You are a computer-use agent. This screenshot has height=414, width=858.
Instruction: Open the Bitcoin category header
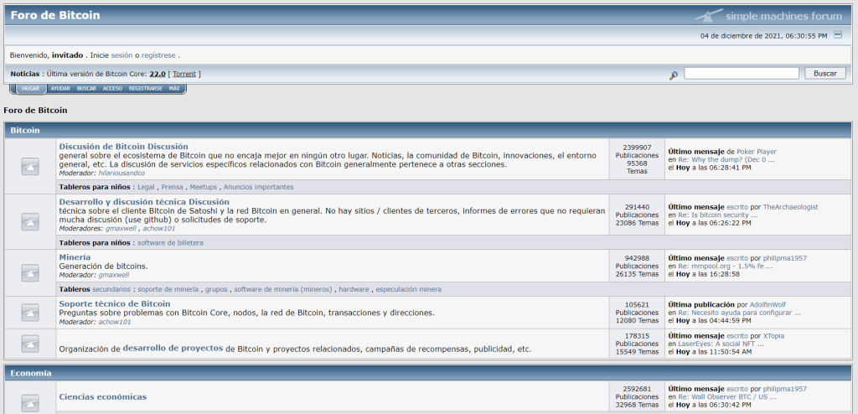(25, 131)
